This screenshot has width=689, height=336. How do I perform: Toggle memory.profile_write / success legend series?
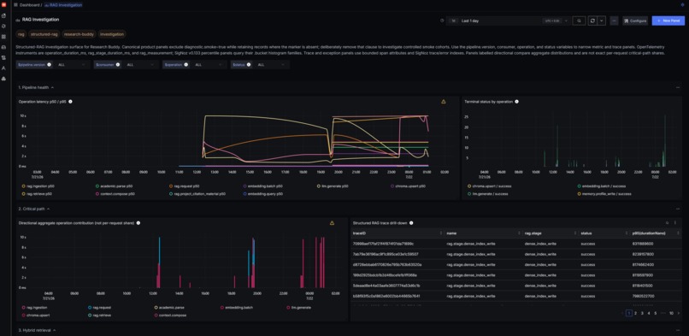coord(605,193)
